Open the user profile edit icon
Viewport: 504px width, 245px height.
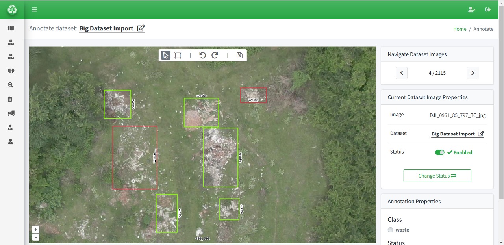coord(471,9)
